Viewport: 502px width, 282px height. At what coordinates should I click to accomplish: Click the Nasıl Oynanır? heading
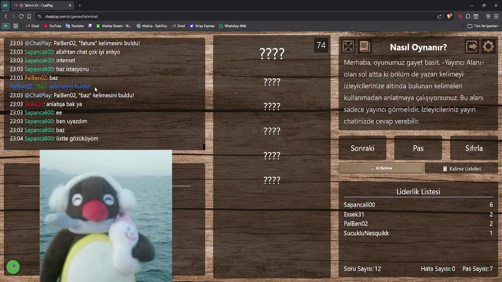[x=418, y=47]
